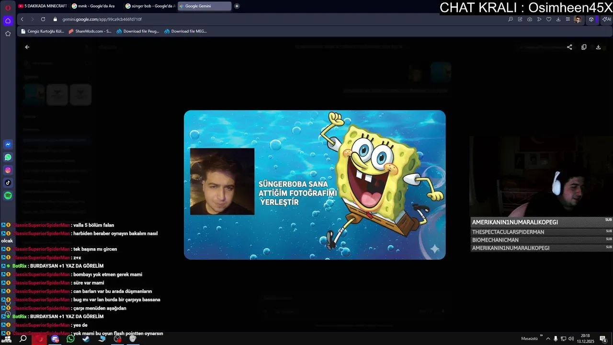Switch to 5 DAKIKADA MINECRAFT tab
613x345 pixels.
coord(42,6)
